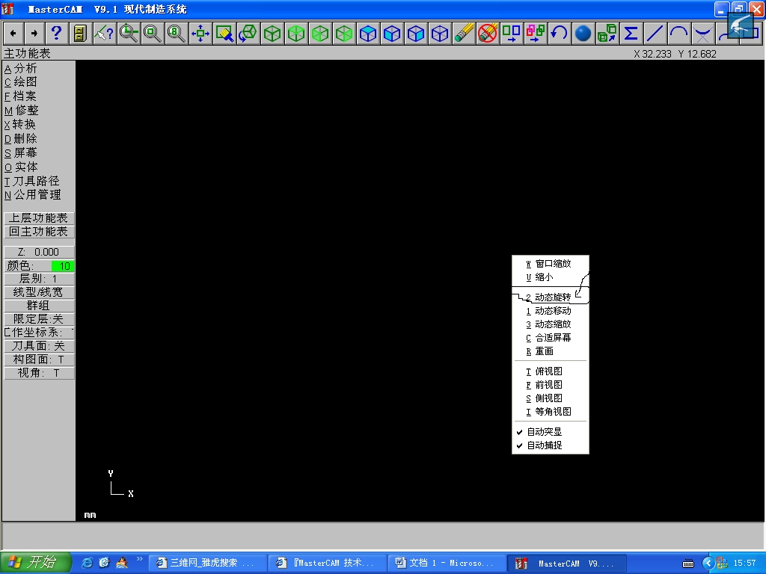Toggle 自动捕捉 in the context menu
This screenshot has height=574, width=766.
coord(550,445)
